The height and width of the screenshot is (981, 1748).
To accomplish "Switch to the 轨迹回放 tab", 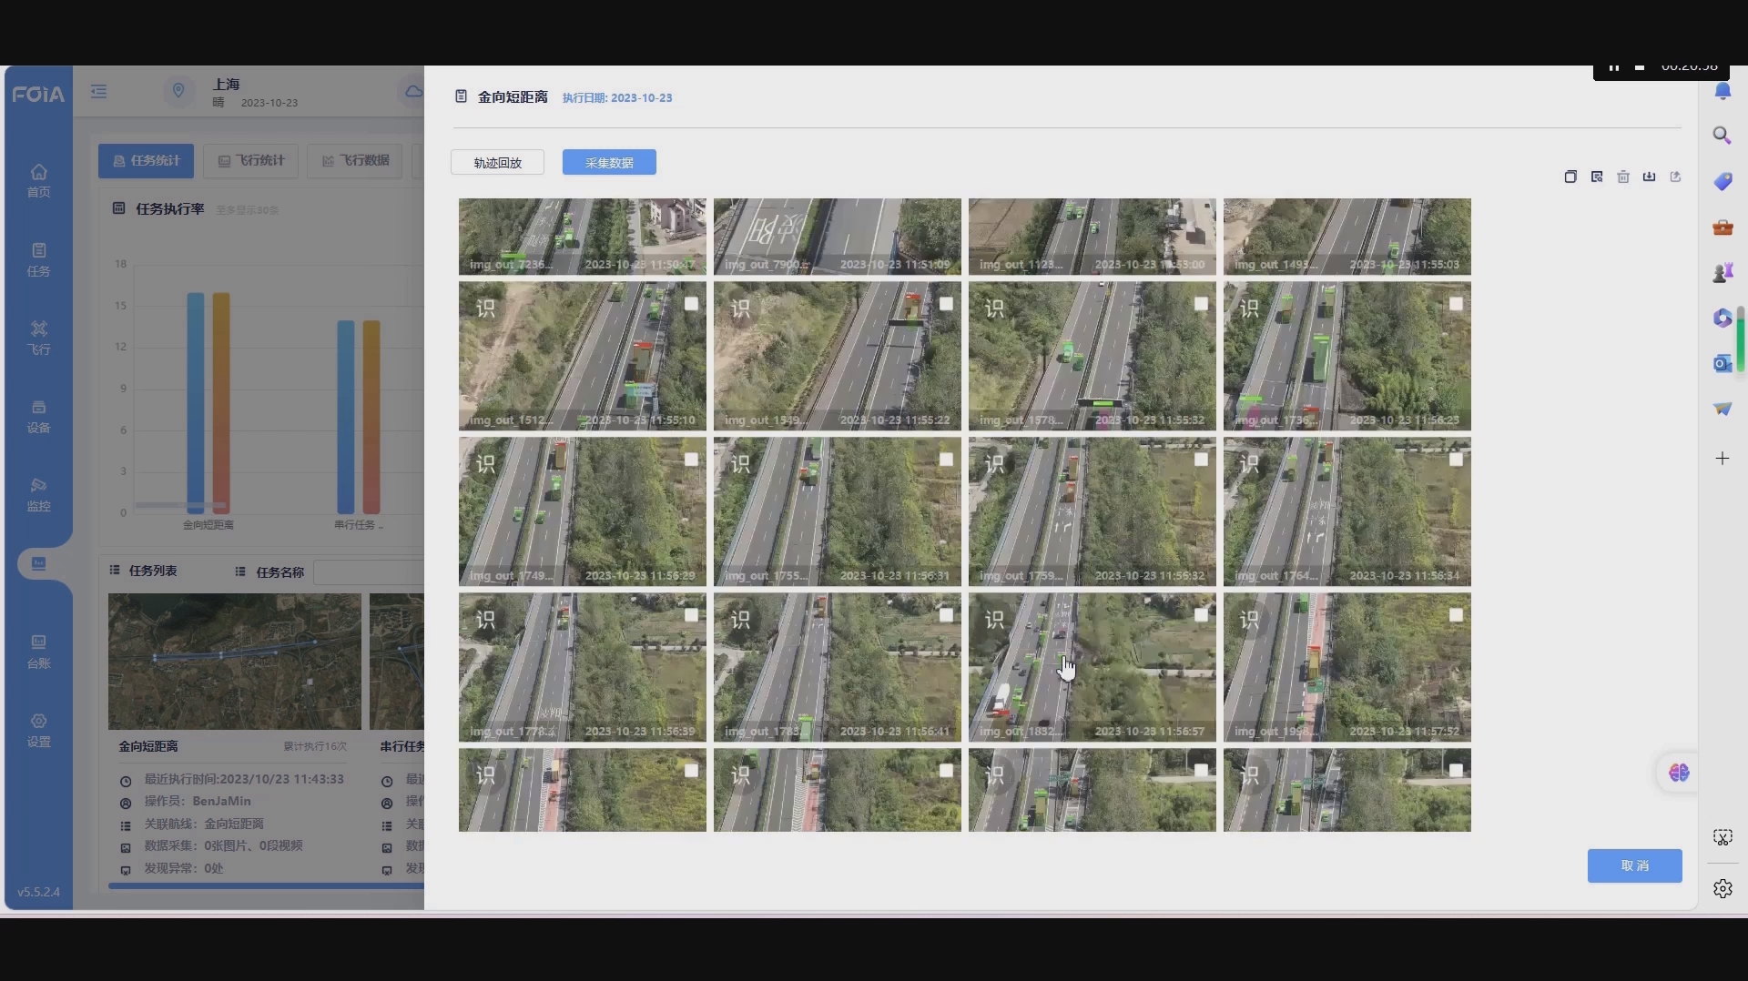I will pyautogui.click(x=497, y=163).
